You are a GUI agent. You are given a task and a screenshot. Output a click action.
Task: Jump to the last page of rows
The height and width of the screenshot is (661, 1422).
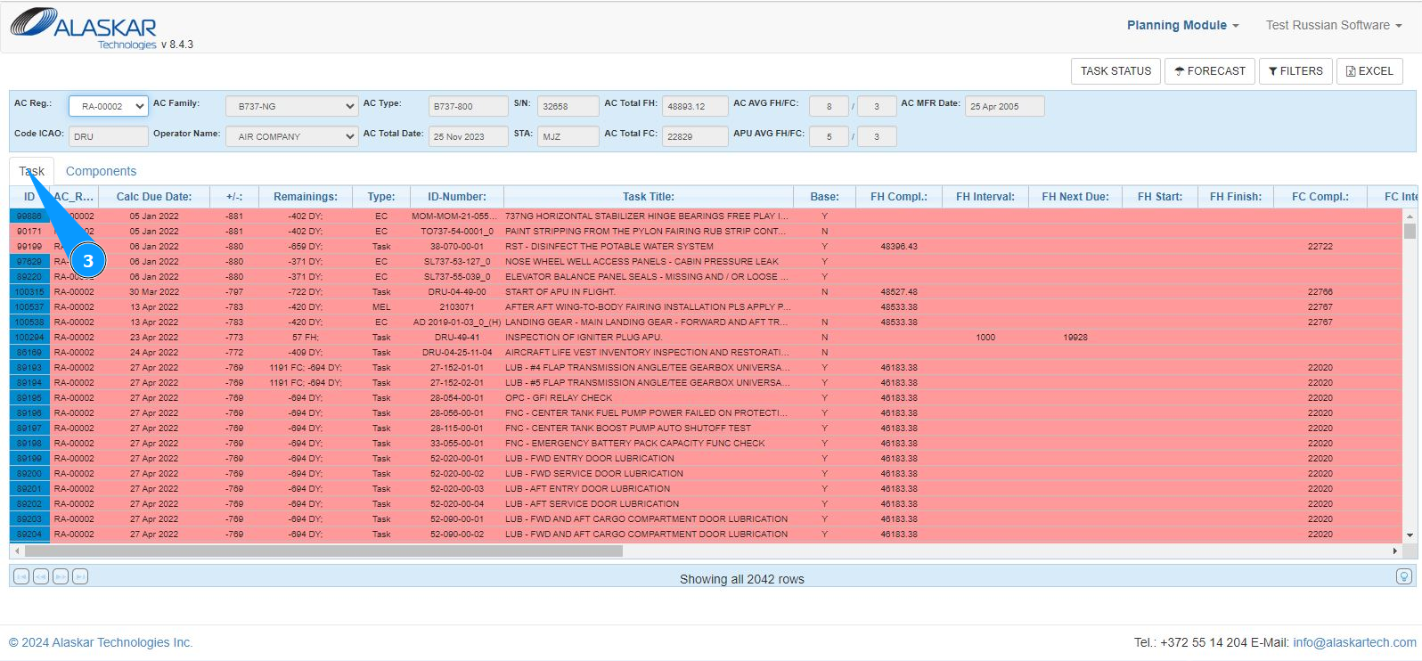(x=80, y=576)
